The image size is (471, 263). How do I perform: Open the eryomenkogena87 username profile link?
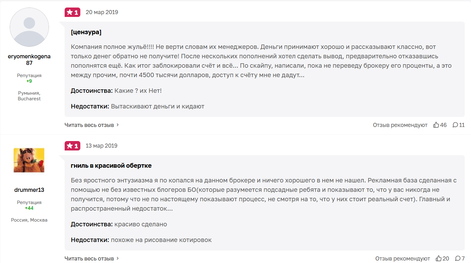[29, 60]
